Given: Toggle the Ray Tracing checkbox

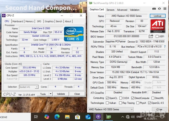Looking at the screenshot, I should coord(120,103).
